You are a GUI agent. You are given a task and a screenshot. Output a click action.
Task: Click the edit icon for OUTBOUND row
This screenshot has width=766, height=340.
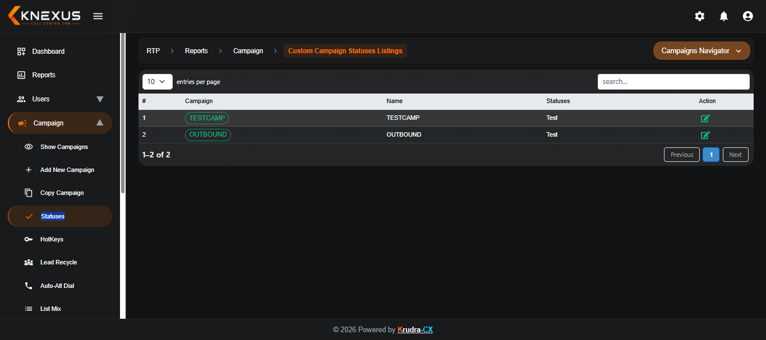pyautogui.click(x=705, y=135)
